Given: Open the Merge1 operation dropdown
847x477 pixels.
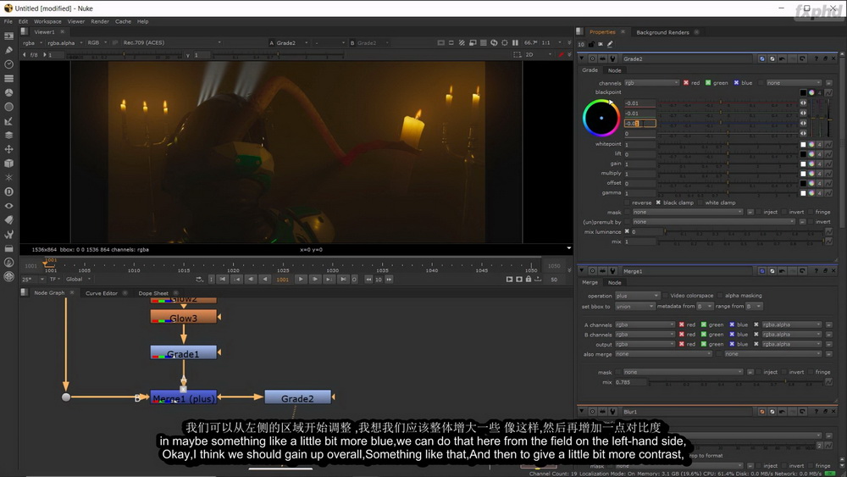Looking at the screenshot, I should 638,296.
